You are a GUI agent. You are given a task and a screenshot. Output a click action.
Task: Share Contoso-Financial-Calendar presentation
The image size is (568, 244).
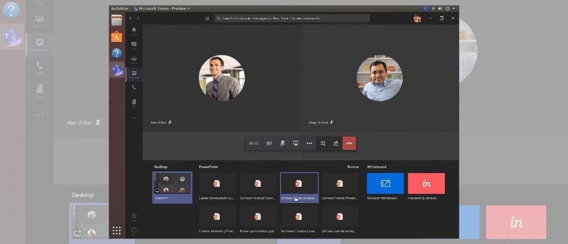click(258, 187)
